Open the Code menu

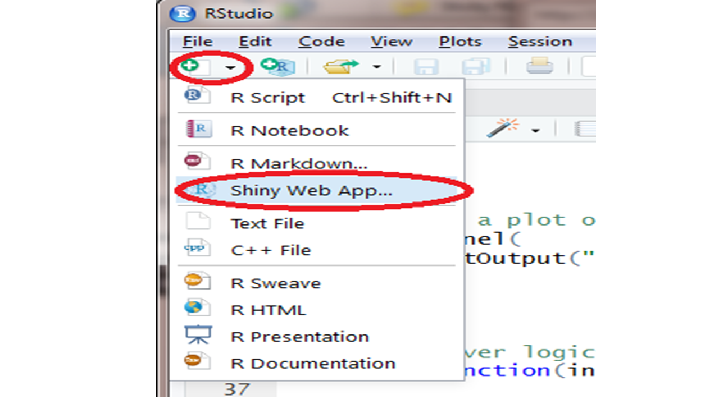click(321, 42)
